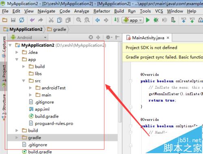Open Project panel settings gear
Image resolution: width=203 pixels, height=154 pixels.
click(109, 37)
